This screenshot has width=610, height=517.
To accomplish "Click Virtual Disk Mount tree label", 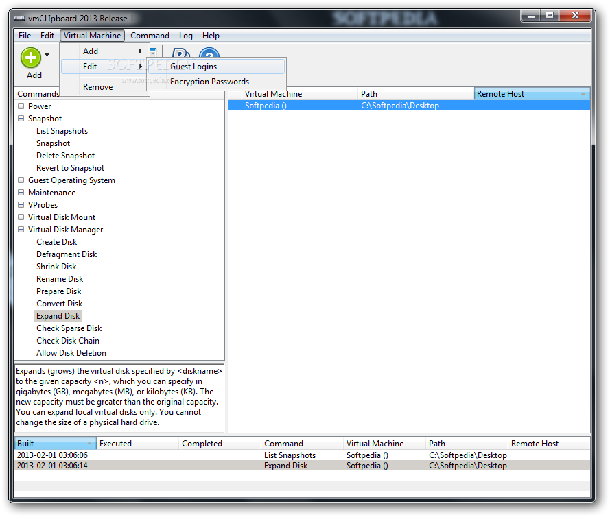I will (62, 217).
